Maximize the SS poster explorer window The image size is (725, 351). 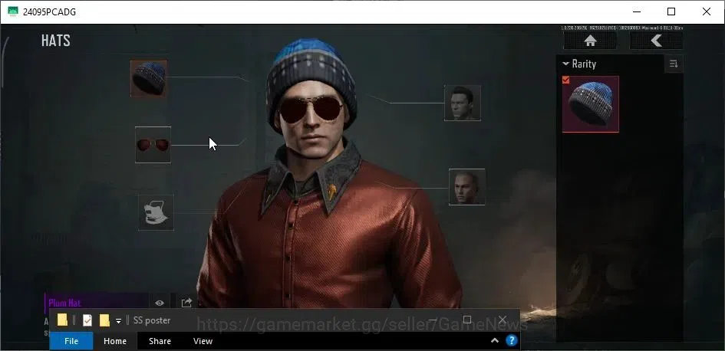[467, 320]
